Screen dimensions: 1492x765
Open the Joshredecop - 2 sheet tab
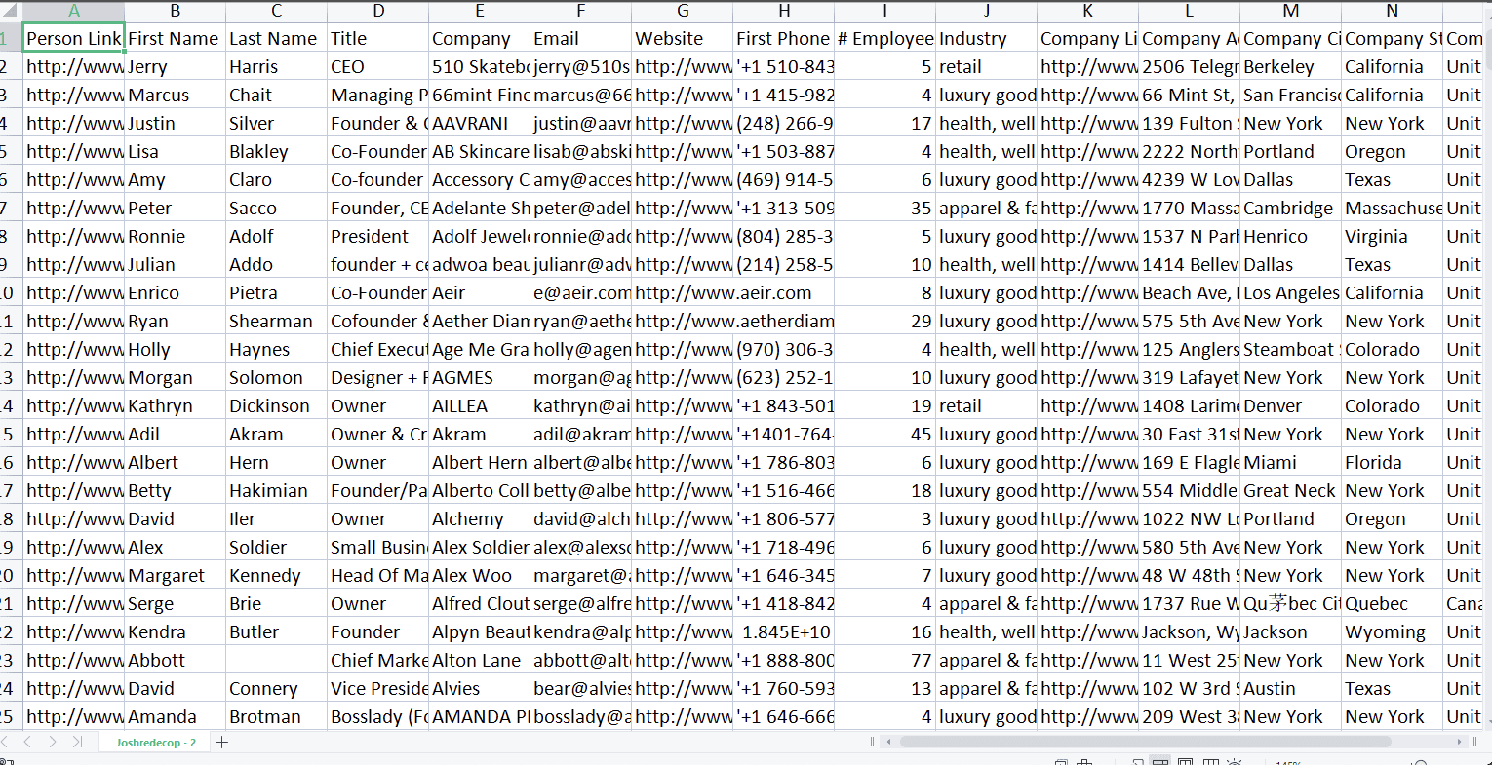pyautogui.click(x=155, y=743)
